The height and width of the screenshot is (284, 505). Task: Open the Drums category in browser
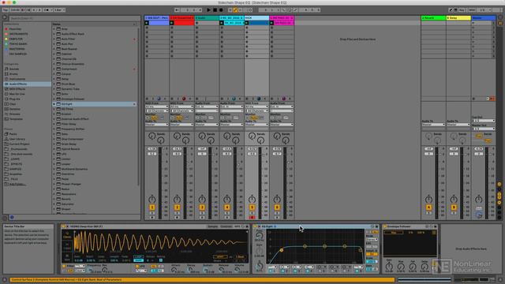click(x=14, y=73)
